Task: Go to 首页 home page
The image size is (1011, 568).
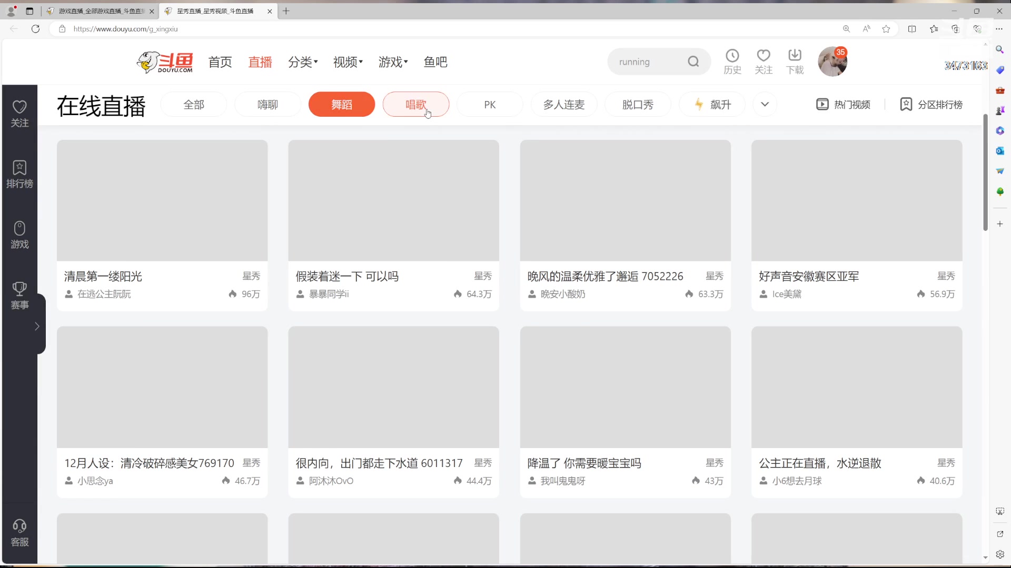Action: (220, 62)
